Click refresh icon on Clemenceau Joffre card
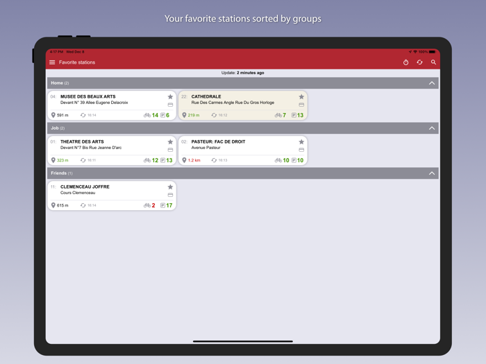 point(83,205)
